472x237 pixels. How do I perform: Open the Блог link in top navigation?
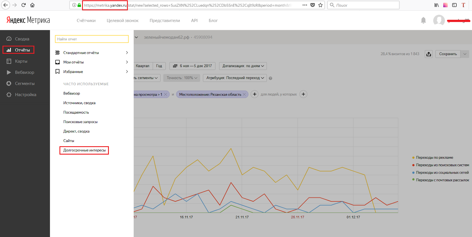(x=213, y=21)
